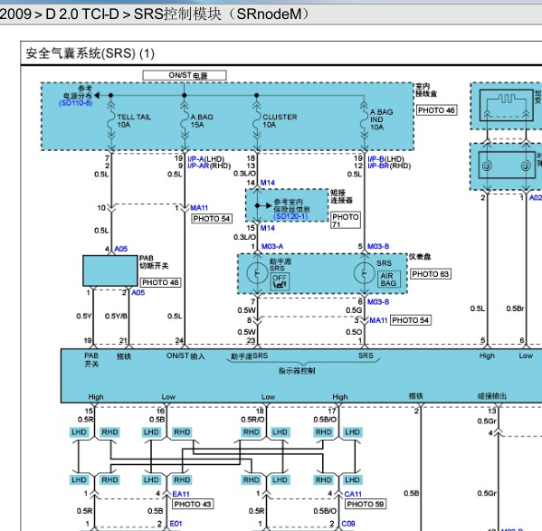Click the SRS AIR BAG indicator icon
This screenshot has height=531, width=542.
click(x=388, y=280)
